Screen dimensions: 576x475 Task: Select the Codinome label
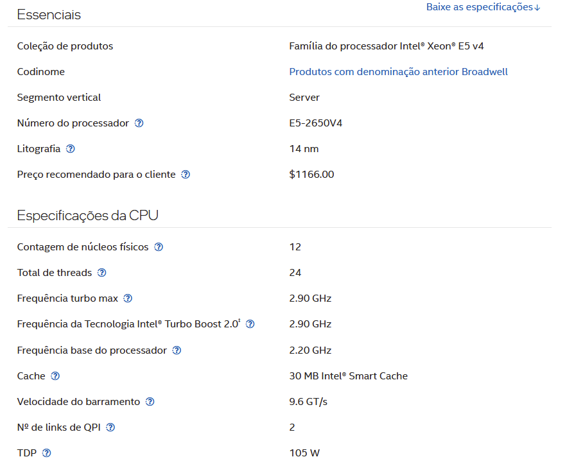coord(40,72)
